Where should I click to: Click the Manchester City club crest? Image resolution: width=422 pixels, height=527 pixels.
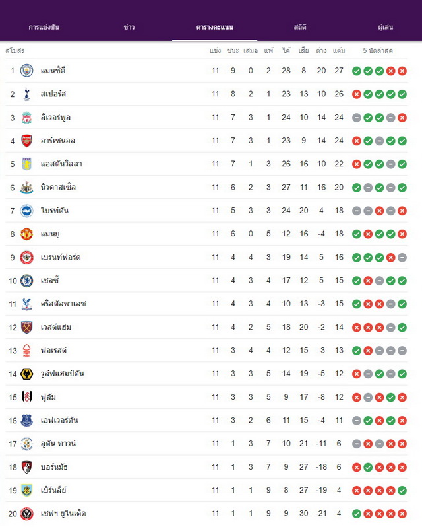(26, 71)
